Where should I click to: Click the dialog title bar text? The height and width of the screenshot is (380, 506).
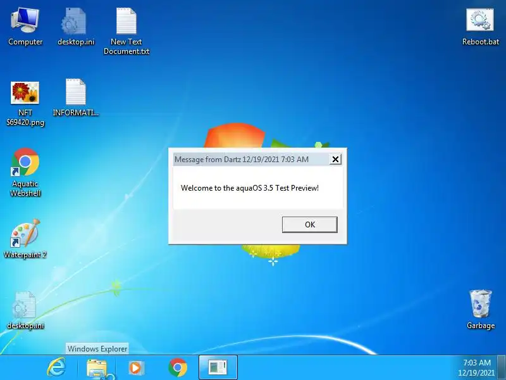(x=242, y=160)
